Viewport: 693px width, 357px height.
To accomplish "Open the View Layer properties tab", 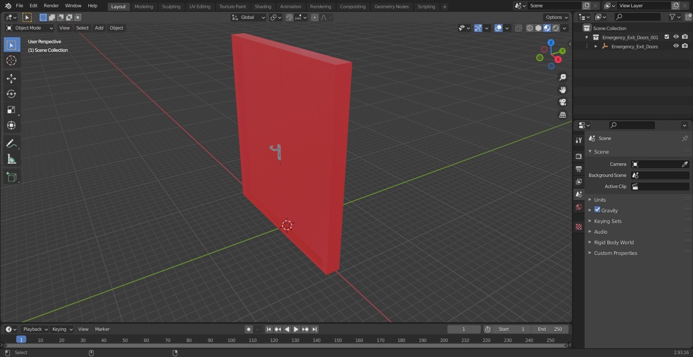I will pyautogui.click(x=579, y=182).
